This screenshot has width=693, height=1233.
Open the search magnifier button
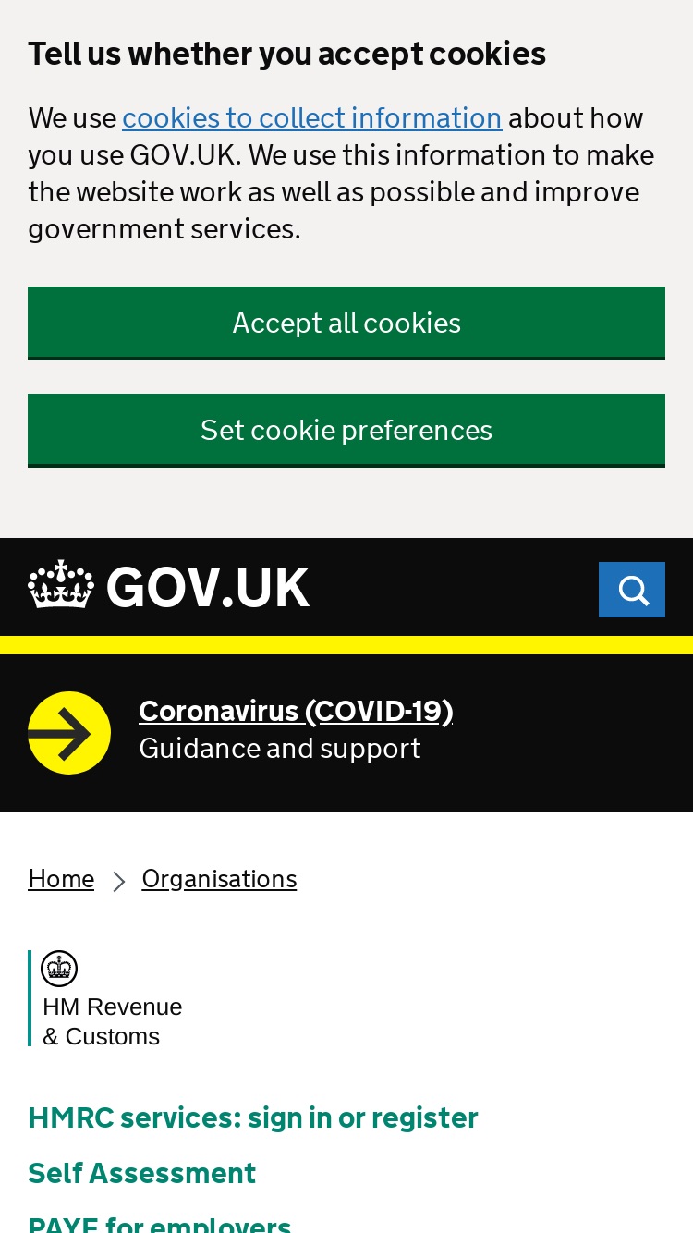point(632,590)
